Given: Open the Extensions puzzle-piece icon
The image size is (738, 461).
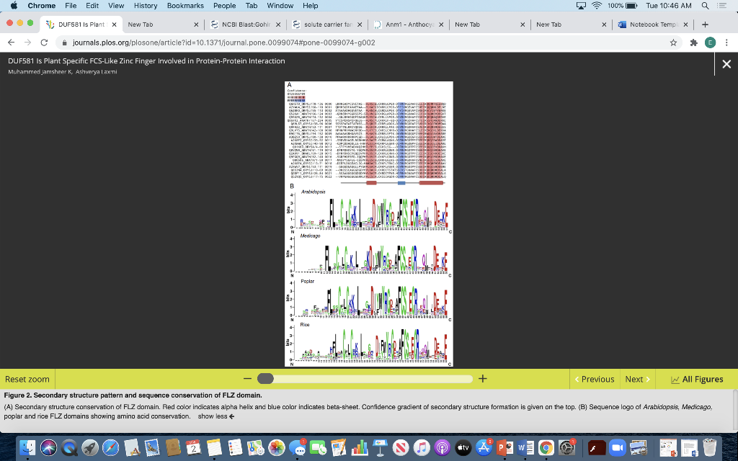Looking at the screenshot, I should tap(692, 42).
